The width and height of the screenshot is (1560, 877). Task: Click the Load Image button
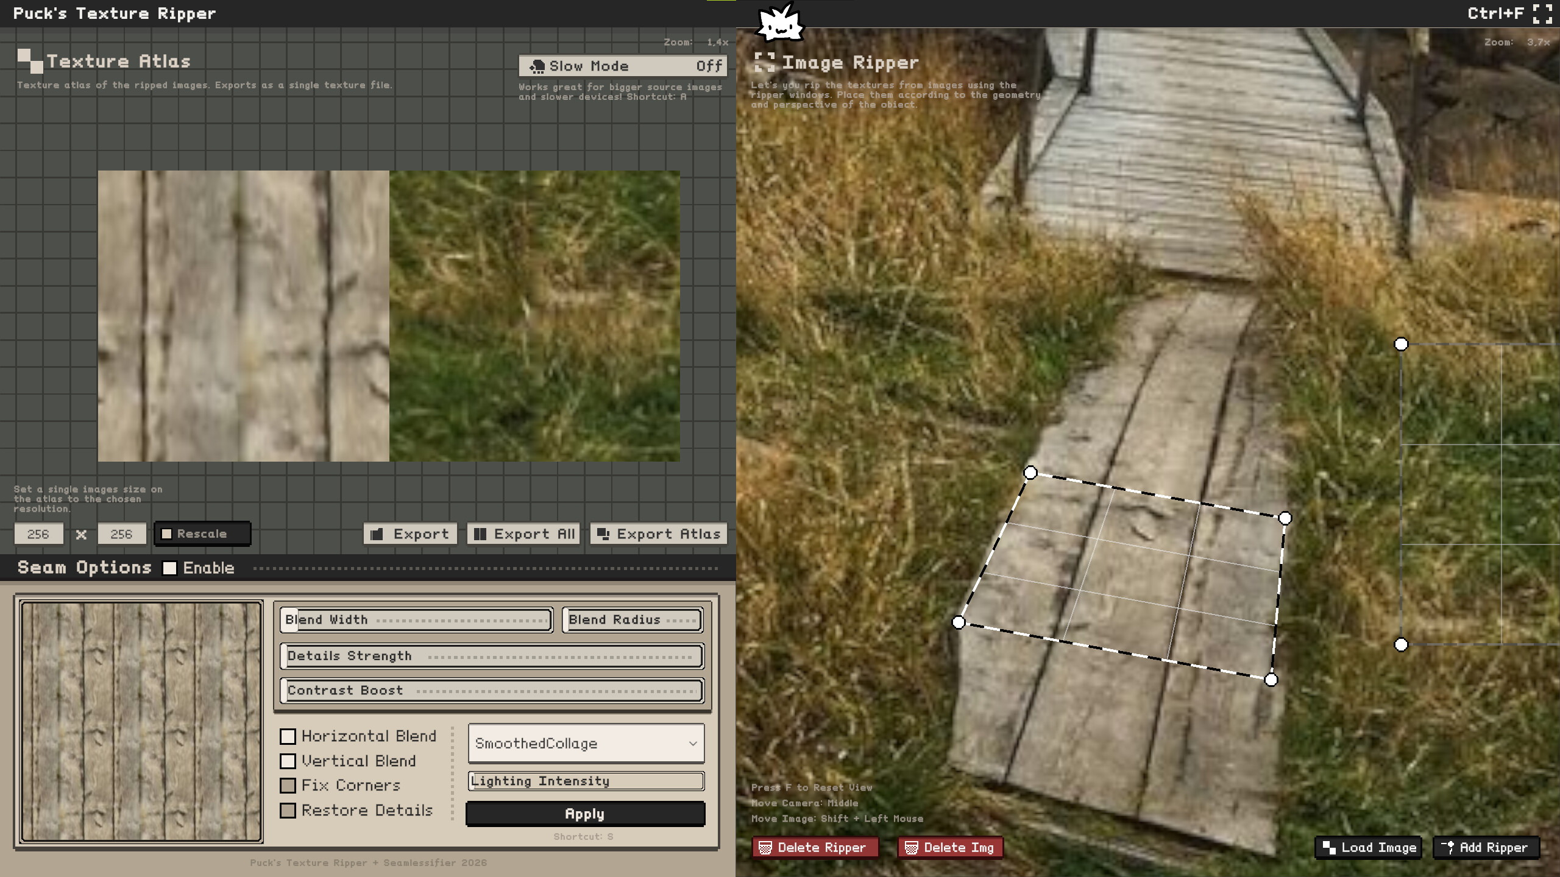[x=1369, y=848]
